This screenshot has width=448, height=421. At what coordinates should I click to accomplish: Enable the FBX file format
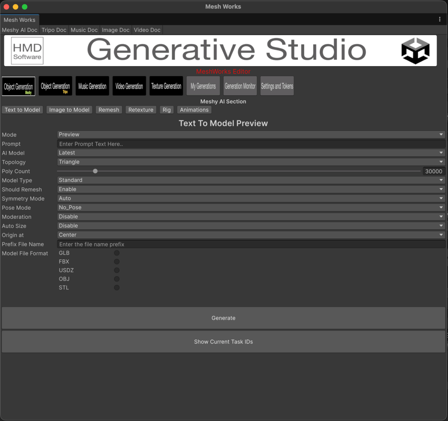pos(116,262)
